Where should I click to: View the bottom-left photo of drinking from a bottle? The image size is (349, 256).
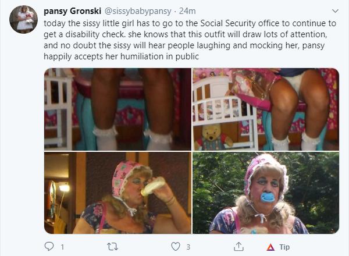117,193
